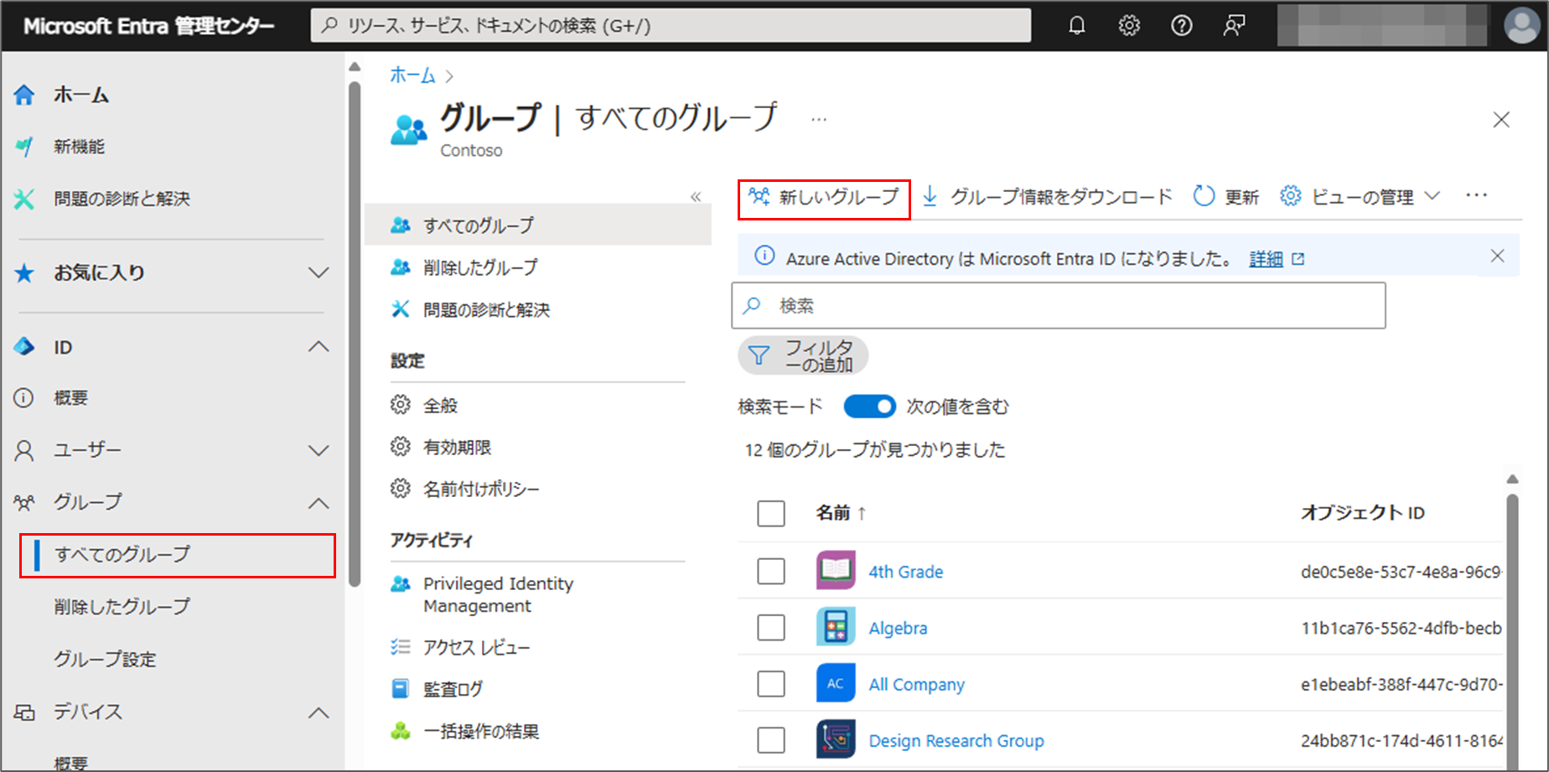Click the Design Research Group icon
The height and width of the screenshot is (772, 1549).
tap(836, 739)
